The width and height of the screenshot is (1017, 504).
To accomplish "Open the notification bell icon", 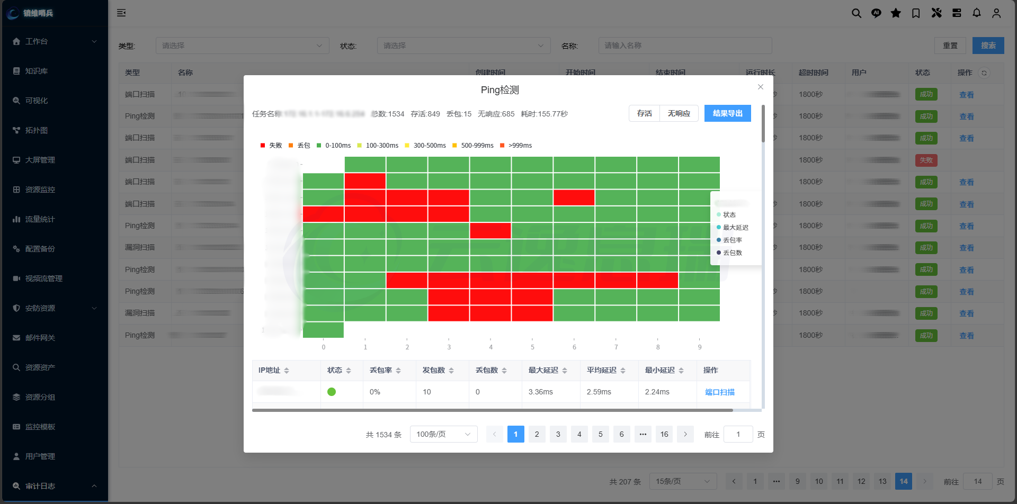I will click(977, 13).
